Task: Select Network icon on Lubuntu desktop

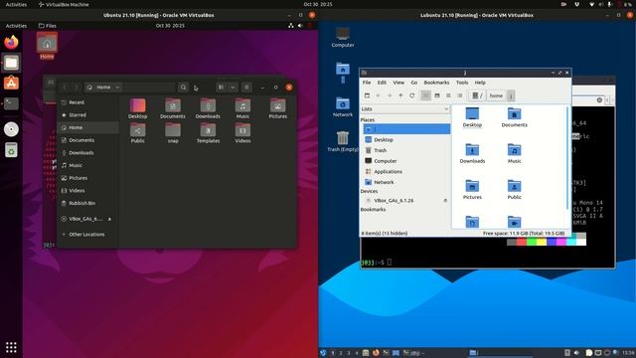Action: pos(343,107)
